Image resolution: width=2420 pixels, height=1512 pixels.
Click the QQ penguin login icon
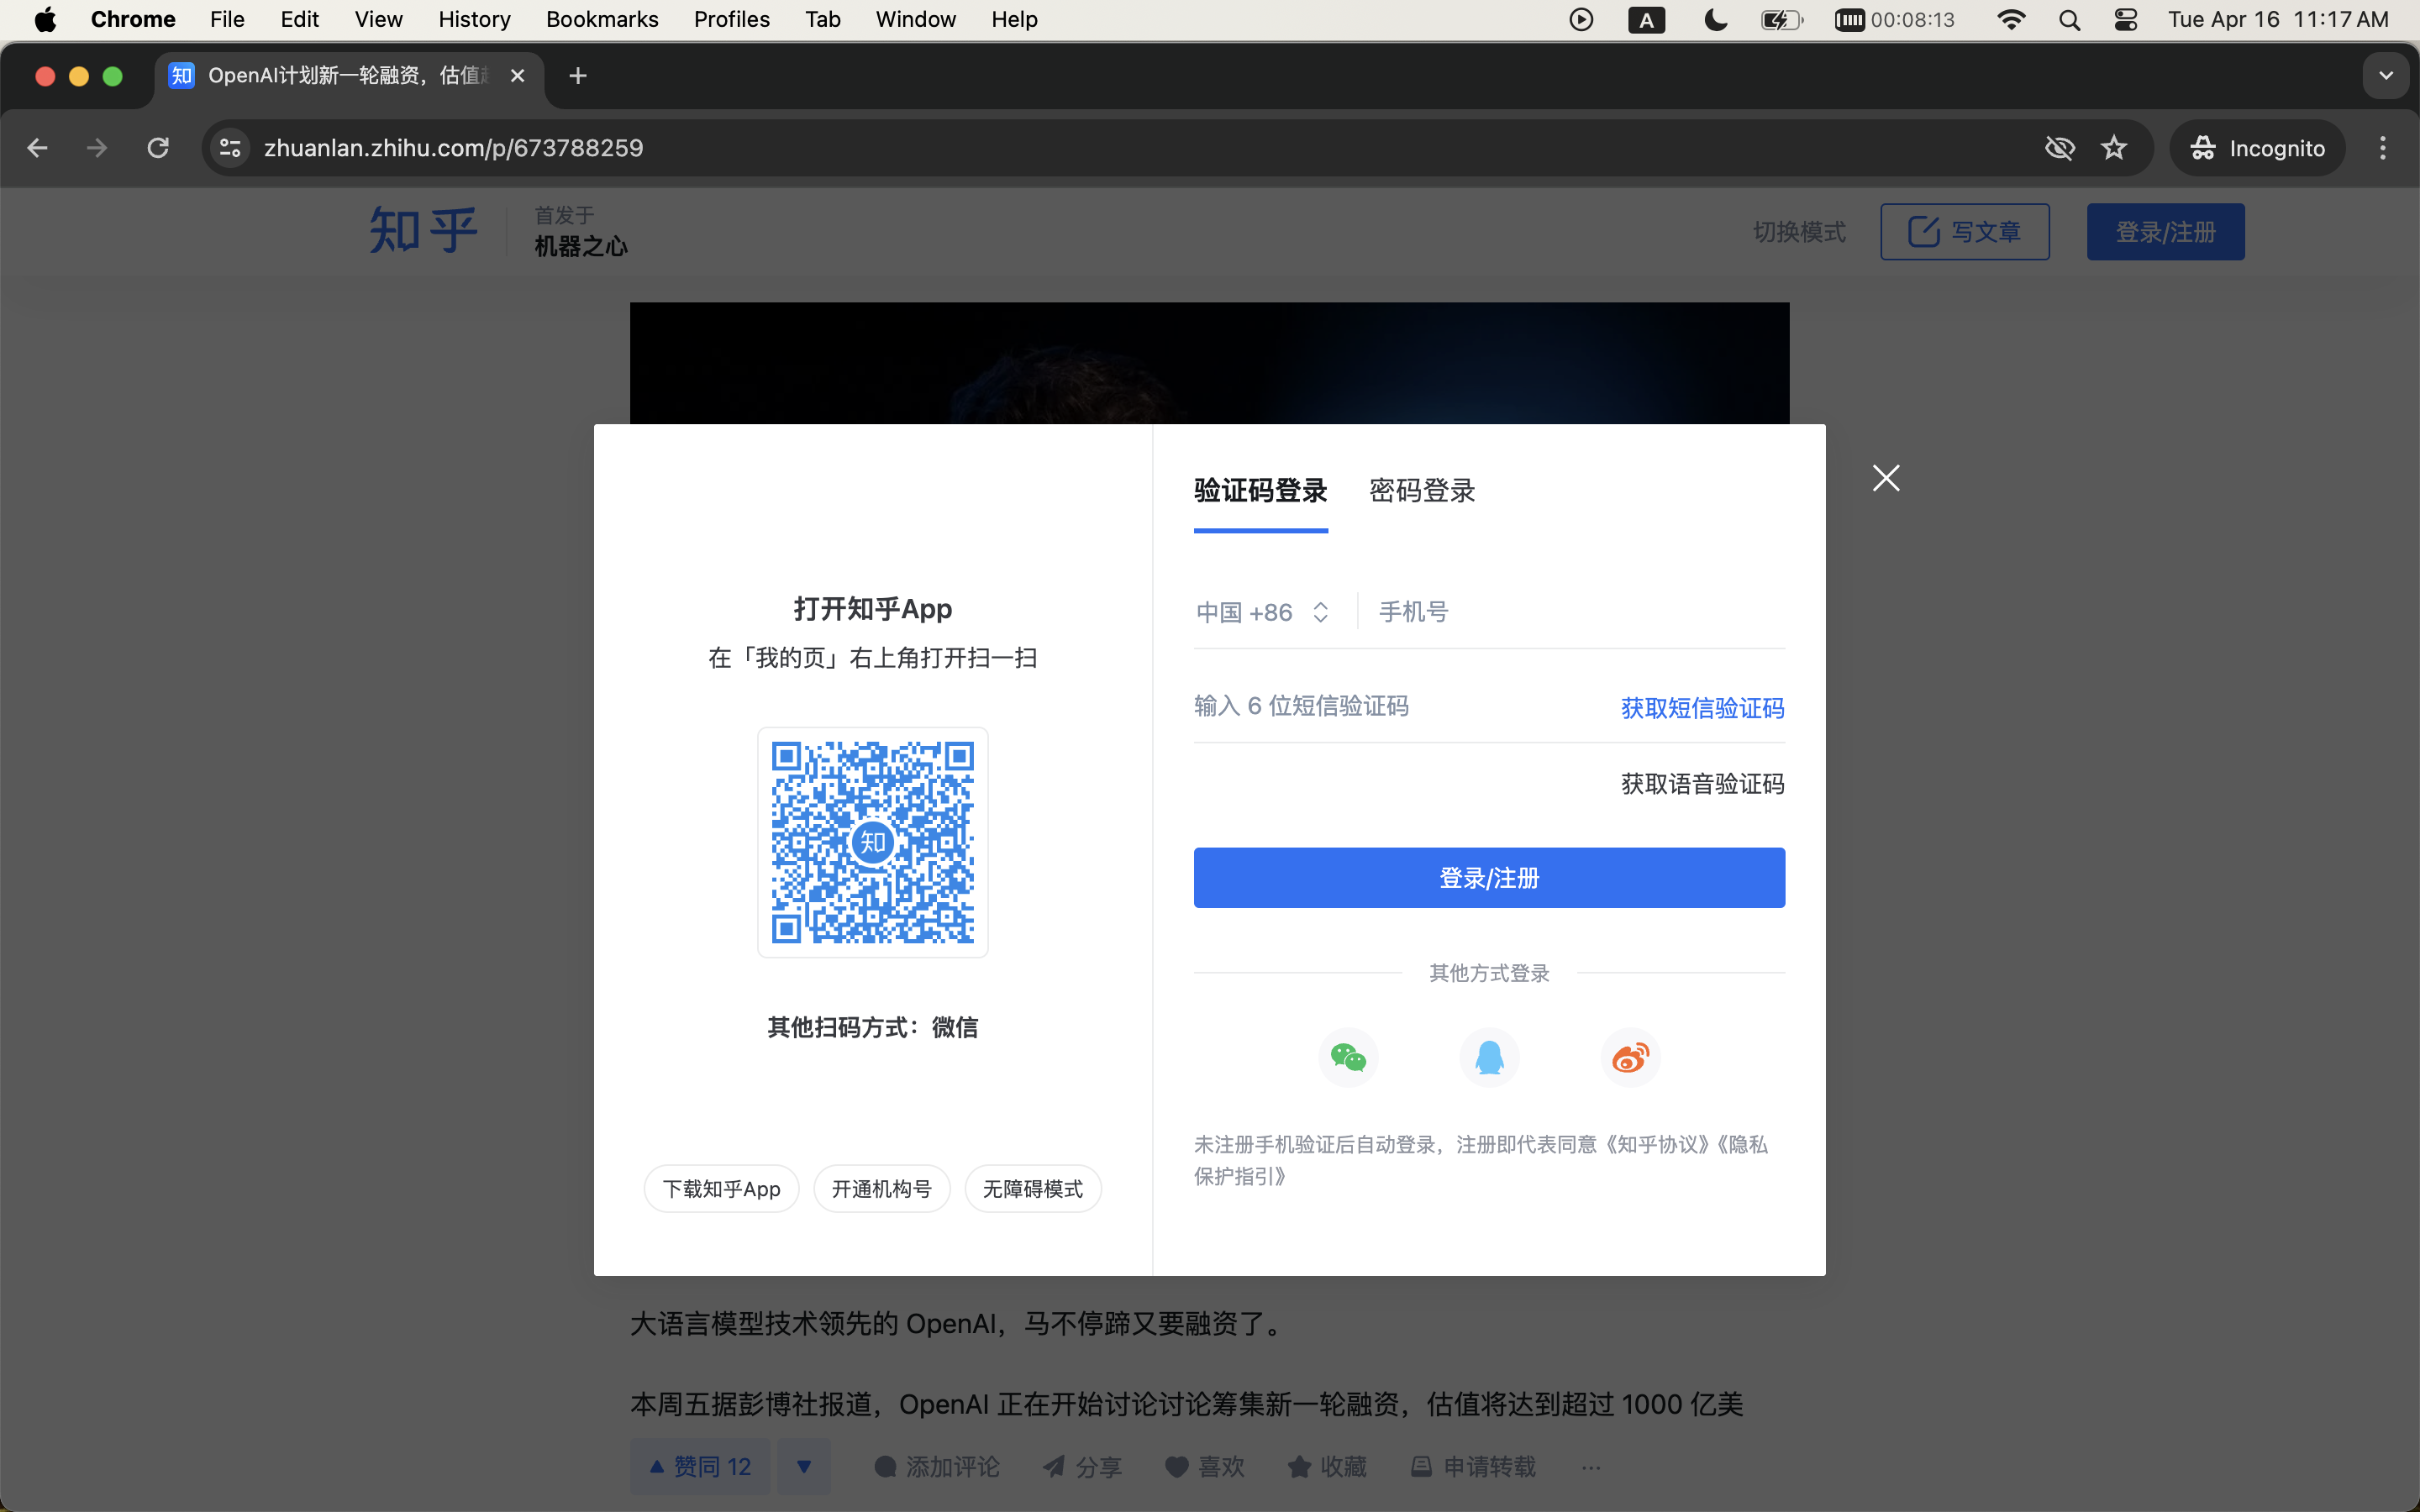coord(1489,1057)
